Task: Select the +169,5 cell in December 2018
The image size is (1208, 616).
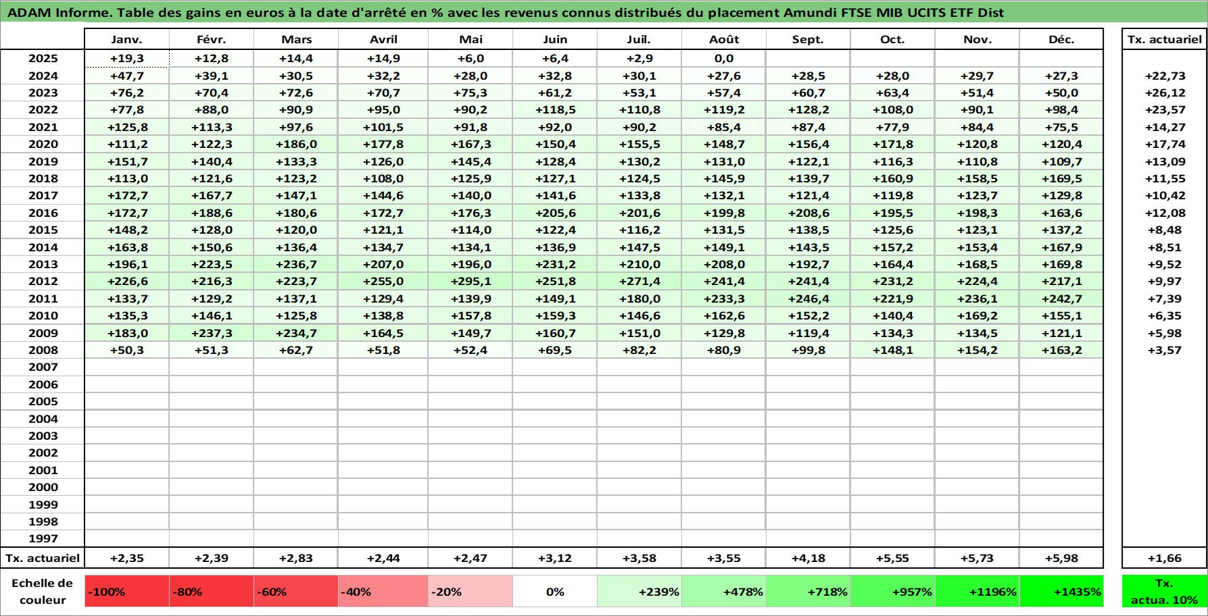Action: pyautogui.click(x=1061, y=178)
